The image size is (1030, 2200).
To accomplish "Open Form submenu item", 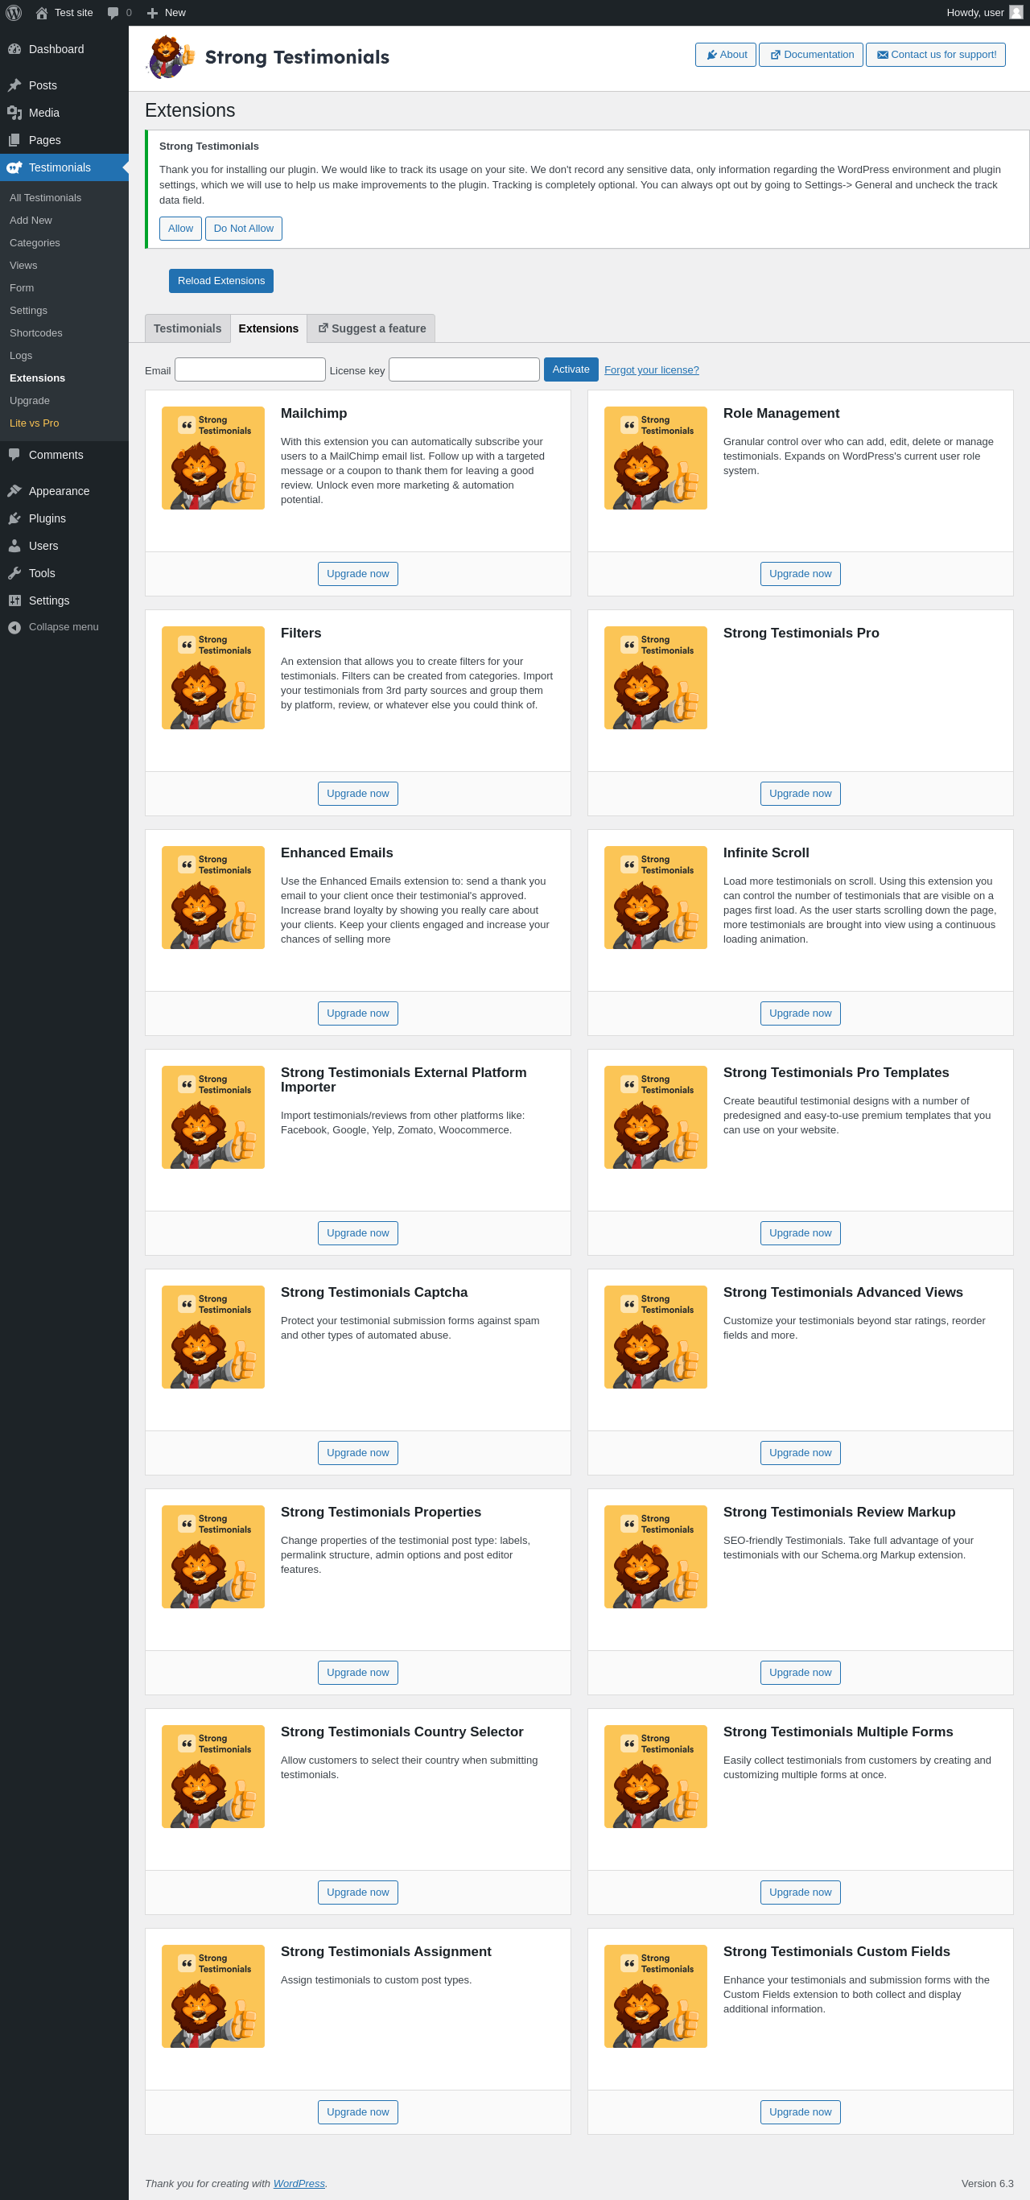I will [x=23, y=289].
